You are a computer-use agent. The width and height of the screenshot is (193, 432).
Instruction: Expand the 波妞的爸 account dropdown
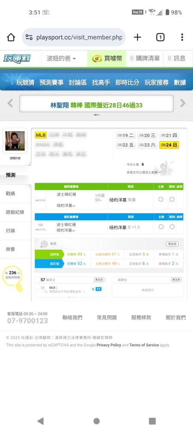click(61, 58)
